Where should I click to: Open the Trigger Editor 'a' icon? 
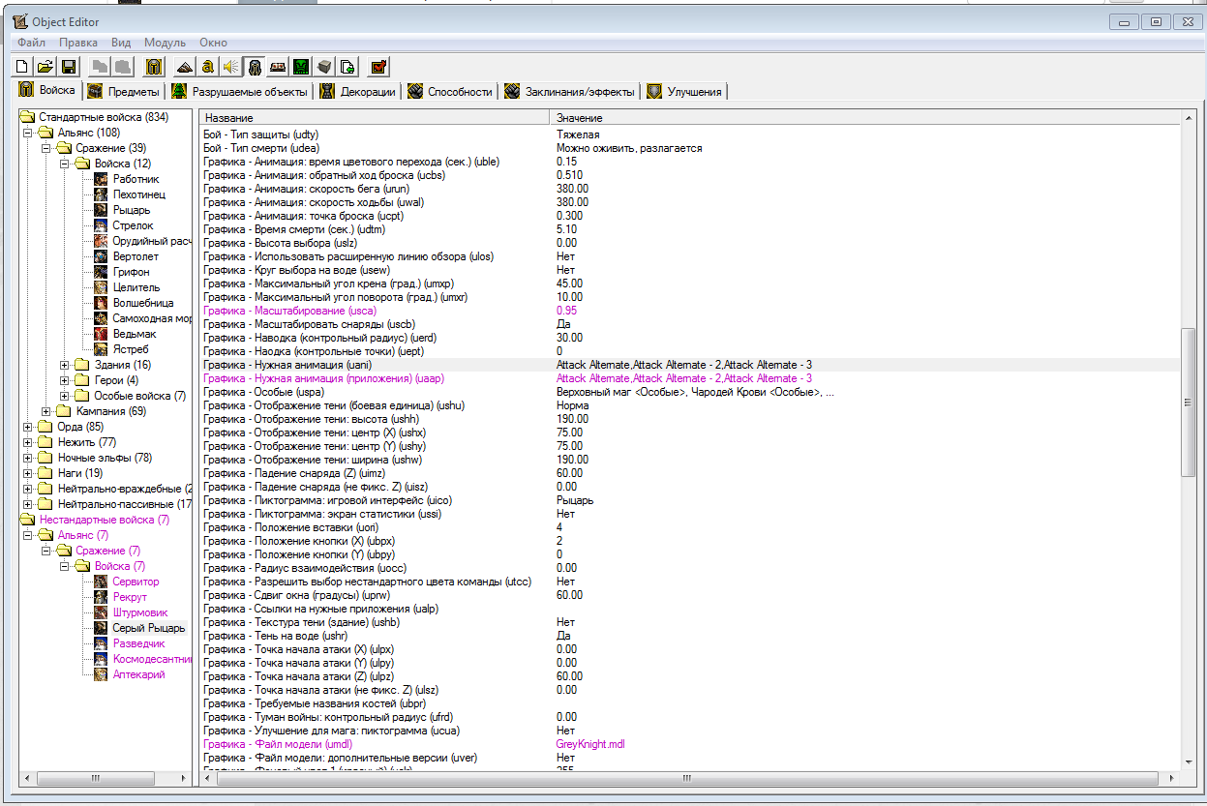point(207,67)
